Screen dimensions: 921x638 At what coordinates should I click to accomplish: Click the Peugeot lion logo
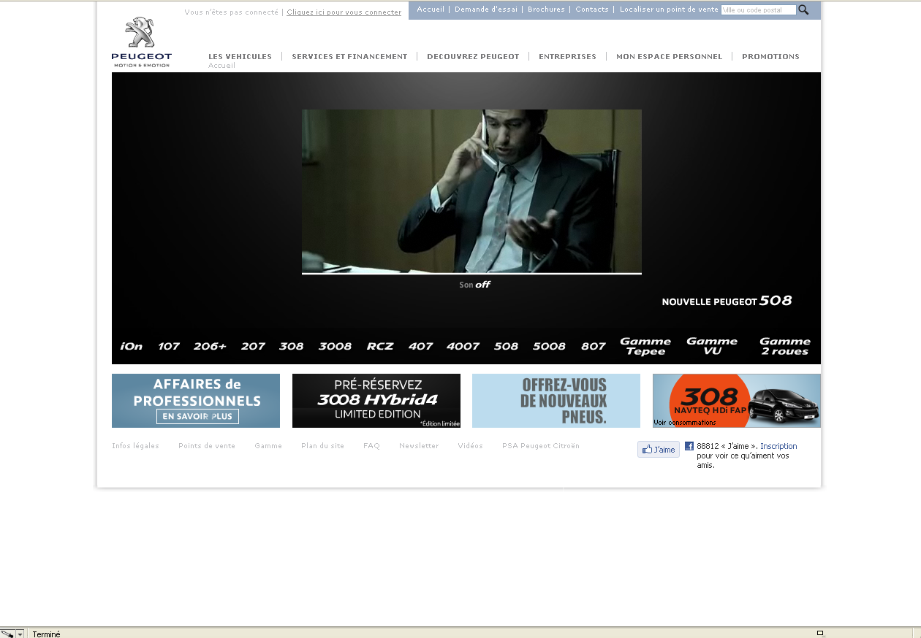(141, 42)
